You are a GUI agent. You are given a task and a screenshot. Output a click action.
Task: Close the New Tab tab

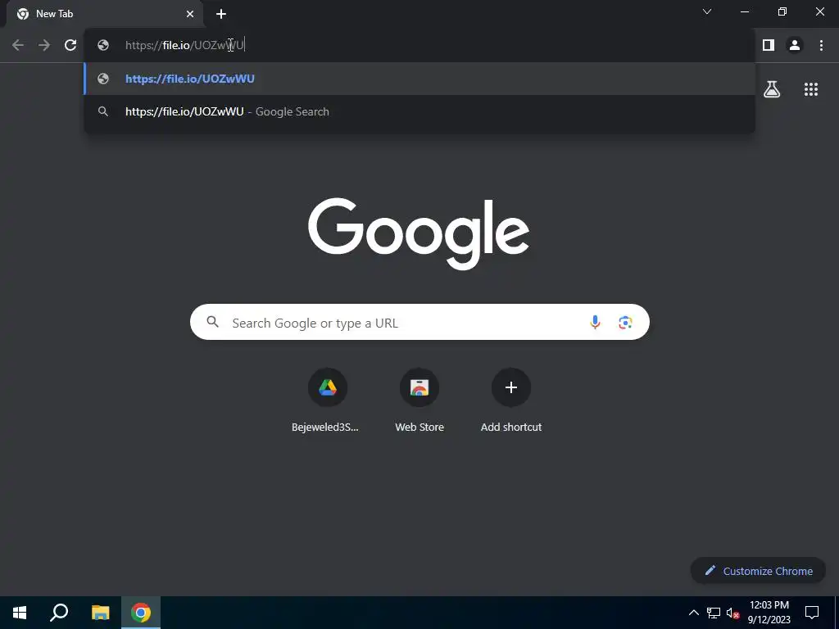[x=190, y=14]
